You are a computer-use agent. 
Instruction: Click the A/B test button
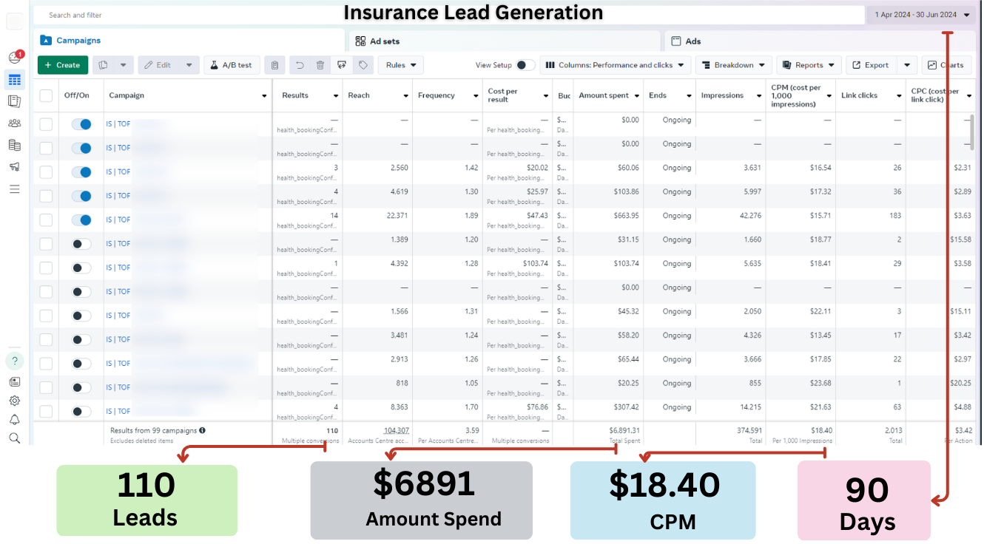pyautogui.click(x=232, y=65)
